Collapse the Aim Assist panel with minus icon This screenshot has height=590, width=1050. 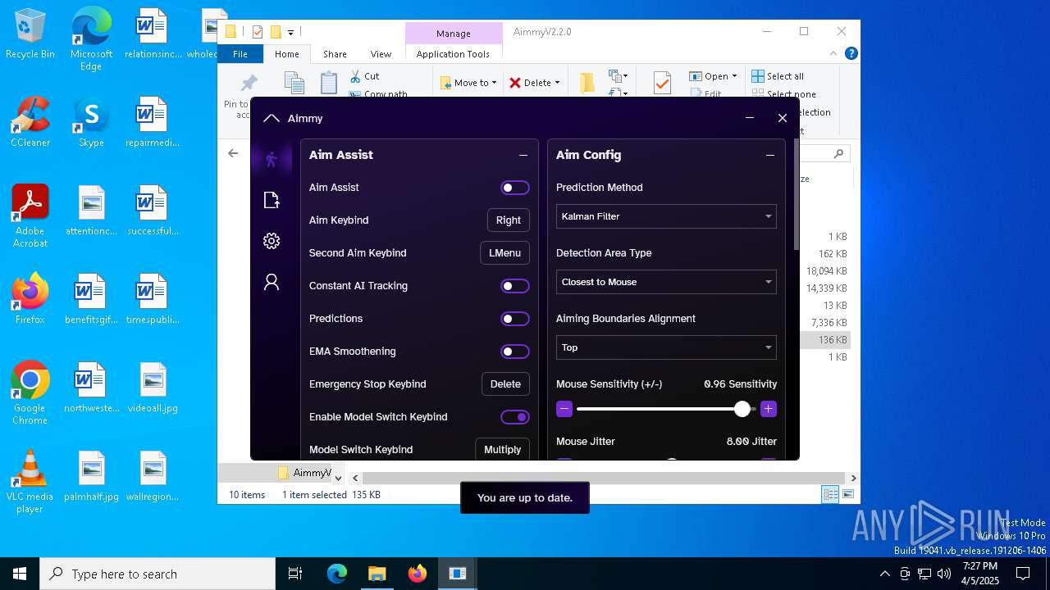click(523, 155)
